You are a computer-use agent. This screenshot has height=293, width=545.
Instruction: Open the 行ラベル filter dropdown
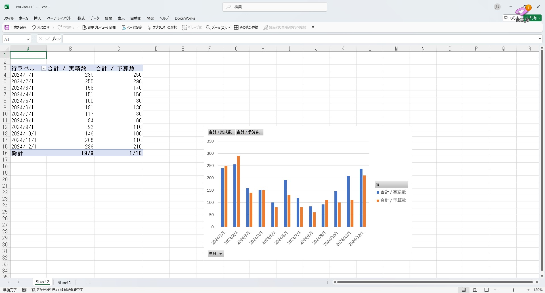coord(44,68)
